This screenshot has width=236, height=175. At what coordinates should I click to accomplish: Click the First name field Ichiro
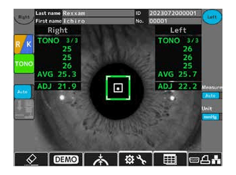tap(98, 21)
